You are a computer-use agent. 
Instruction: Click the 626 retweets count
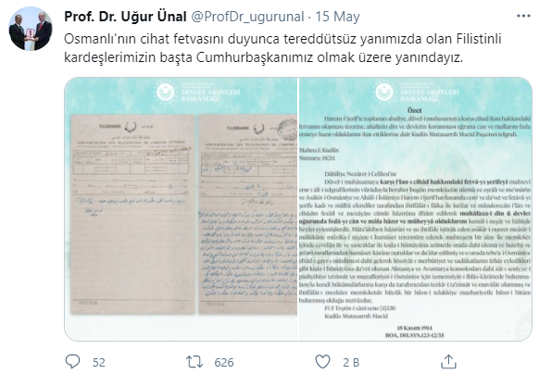click(224, 362)
